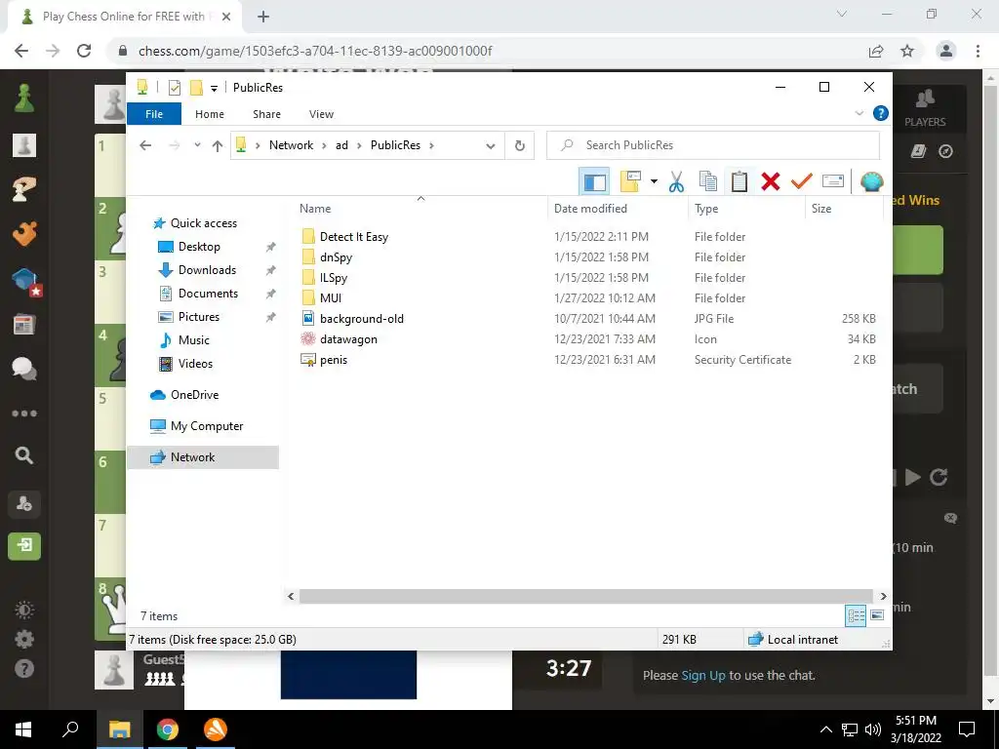Switch to large icons view button

pos(877,615)
